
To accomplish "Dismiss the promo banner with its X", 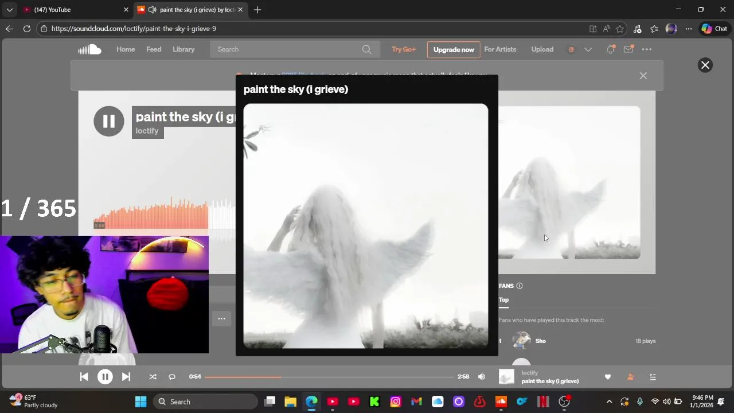I will [643, 76].
